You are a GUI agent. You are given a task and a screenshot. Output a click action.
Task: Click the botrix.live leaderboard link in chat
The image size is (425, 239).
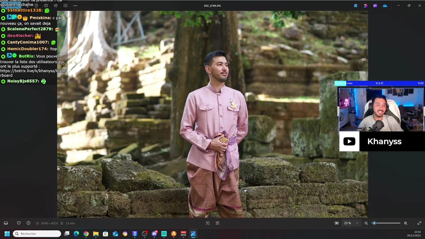[33, 73]
